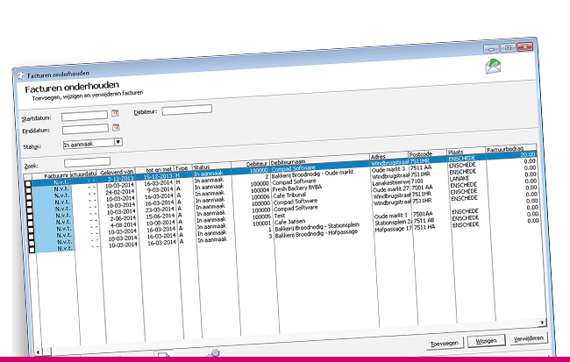Image resolution: width=570 pixels, height=362 pixels.
Task: Click the '24-02-2014' delivery date cell
Action: pyautogui.click(x=119, y=192)
